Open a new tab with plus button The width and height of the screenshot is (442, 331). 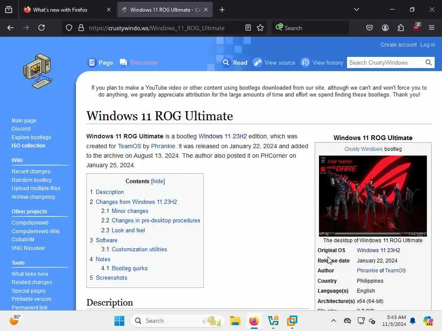click(222, 10)
